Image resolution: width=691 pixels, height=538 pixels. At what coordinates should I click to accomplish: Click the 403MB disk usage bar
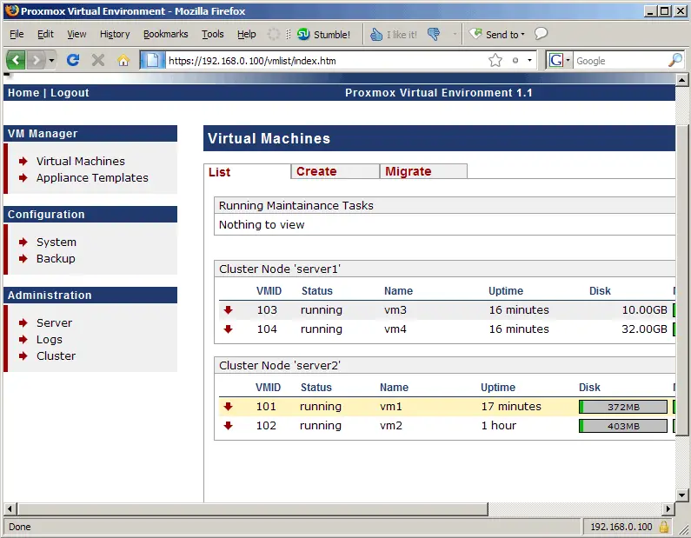(x=623, y=426)
